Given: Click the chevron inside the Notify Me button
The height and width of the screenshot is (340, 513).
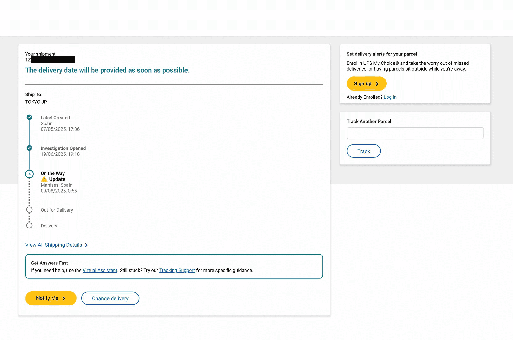Looking at the screenshot, I should [64, 298].
